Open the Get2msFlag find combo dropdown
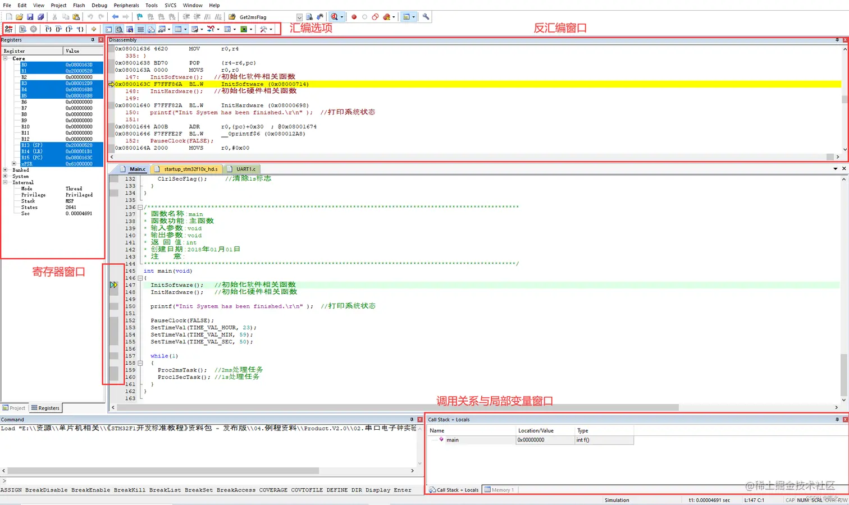849x505 pixels. click(x=299, y=17)
